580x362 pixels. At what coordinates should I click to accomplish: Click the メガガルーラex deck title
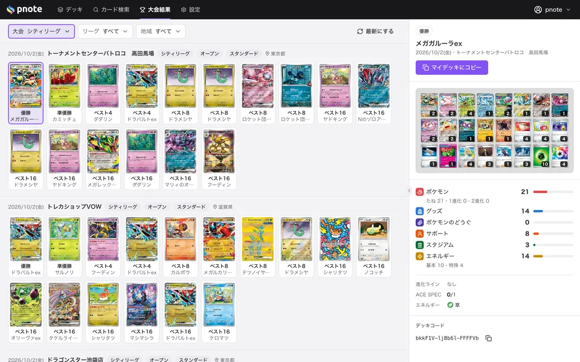click(439, 43)
